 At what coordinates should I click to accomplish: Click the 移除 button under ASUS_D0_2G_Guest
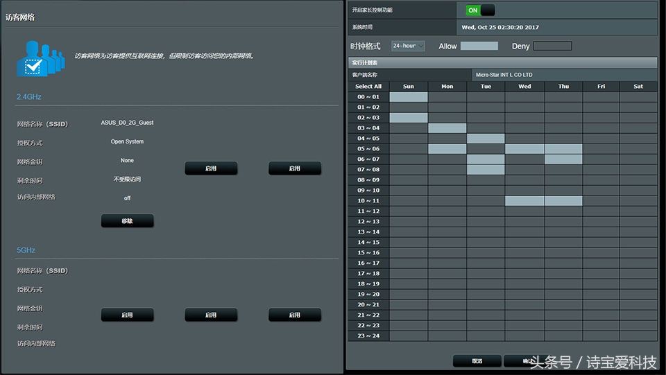tap(127, 221)
